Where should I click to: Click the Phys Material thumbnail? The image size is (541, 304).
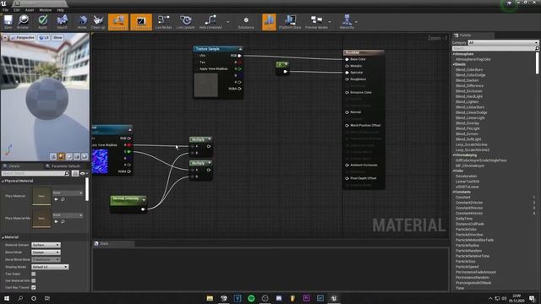click(41, 196)
